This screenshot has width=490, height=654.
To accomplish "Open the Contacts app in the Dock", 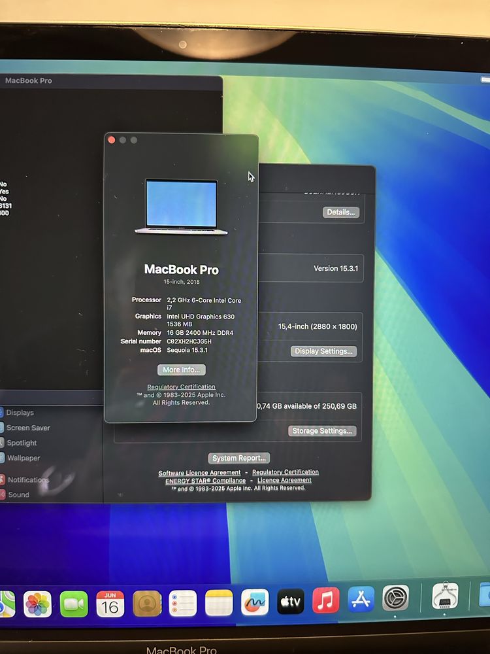I will click(146, 603).
